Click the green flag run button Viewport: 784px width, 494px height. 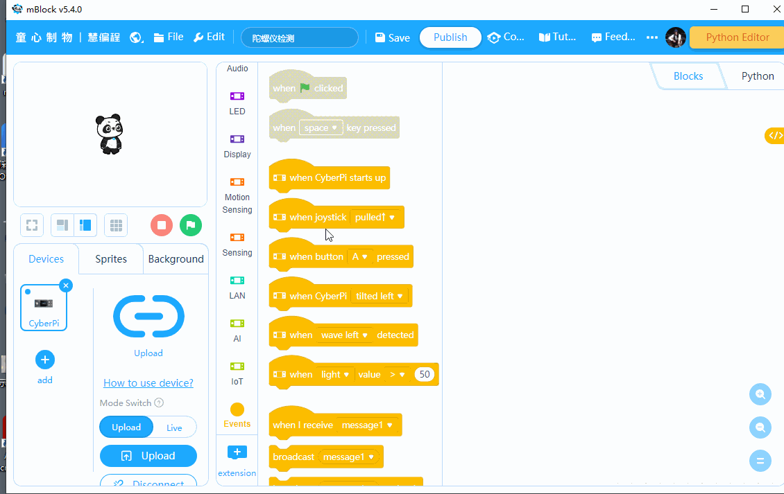click(191, 225)
